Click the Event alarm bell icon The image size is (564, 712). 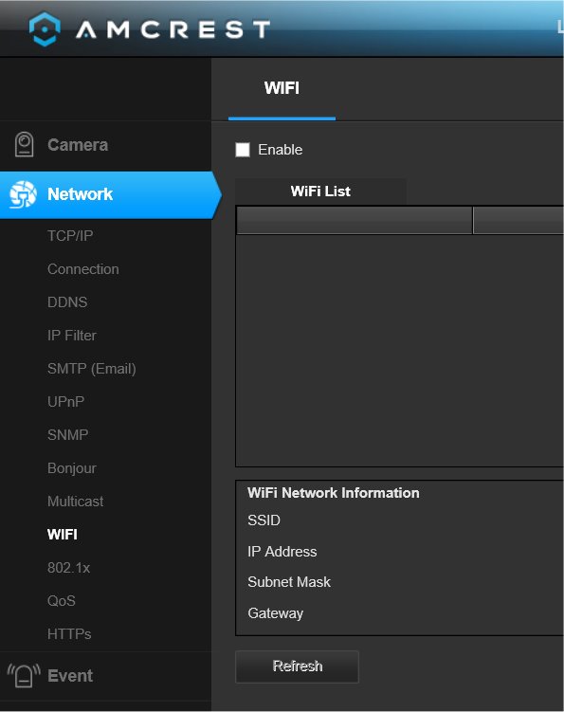coord(24,675)
